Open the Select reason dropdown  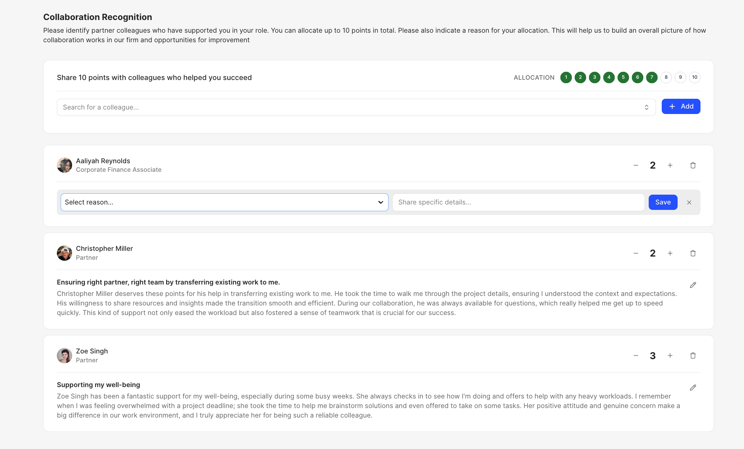[224, 202]
